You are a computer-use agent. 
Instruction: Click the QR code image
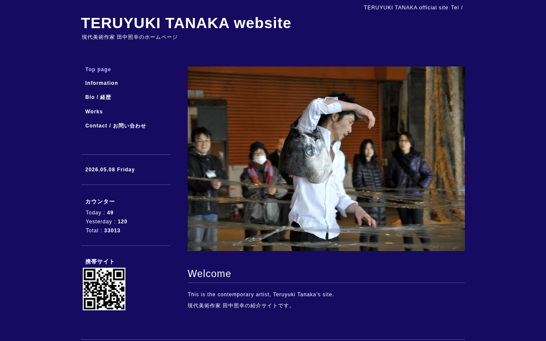(104, 289)
